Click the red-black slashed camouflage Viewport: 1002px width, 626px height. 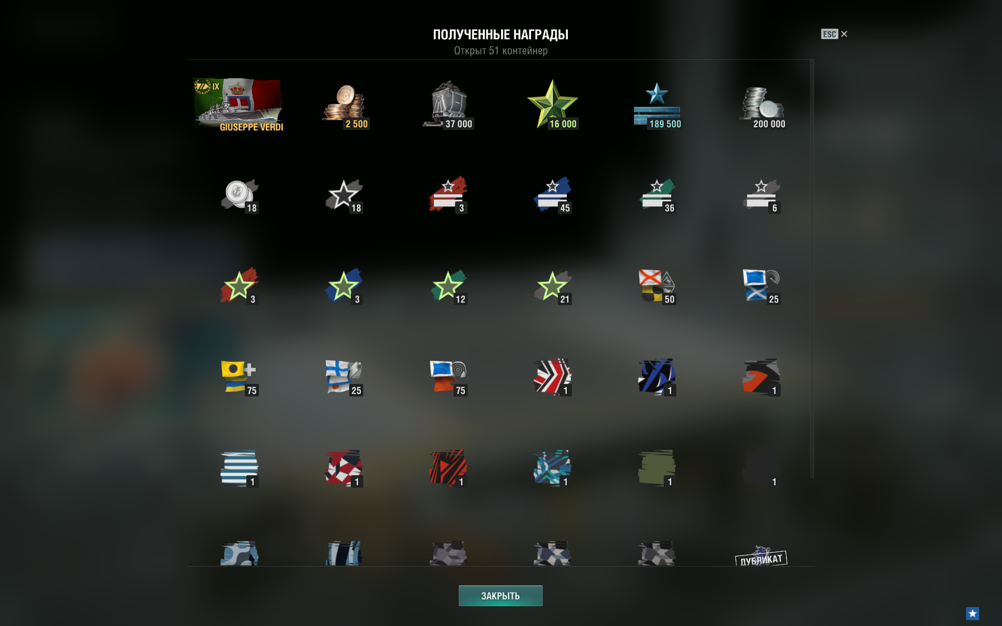click(448, 468)
